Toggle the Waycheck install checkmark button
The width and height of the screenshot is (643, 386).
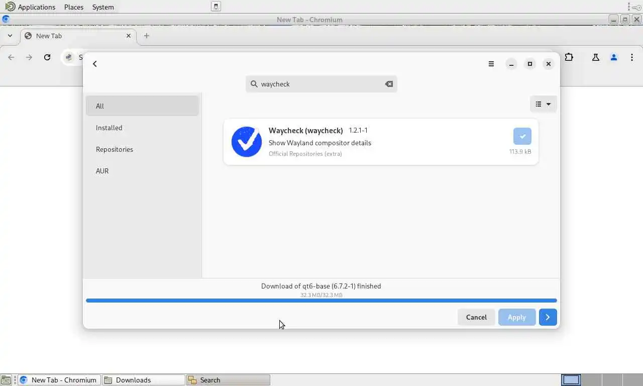(x=522, y=136)
